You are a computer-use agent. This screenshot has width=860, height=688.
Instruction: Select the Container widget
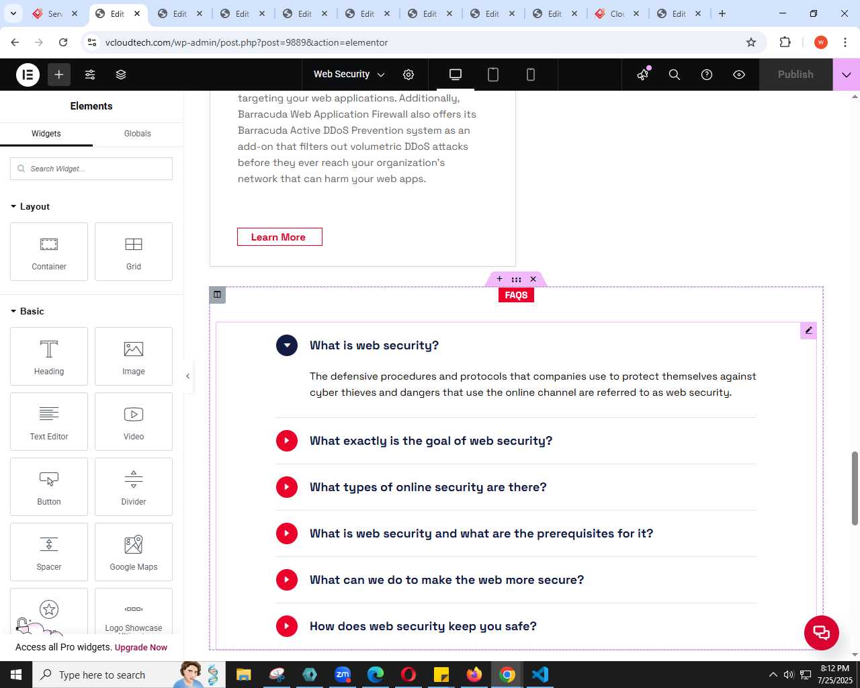coord(49,251)
